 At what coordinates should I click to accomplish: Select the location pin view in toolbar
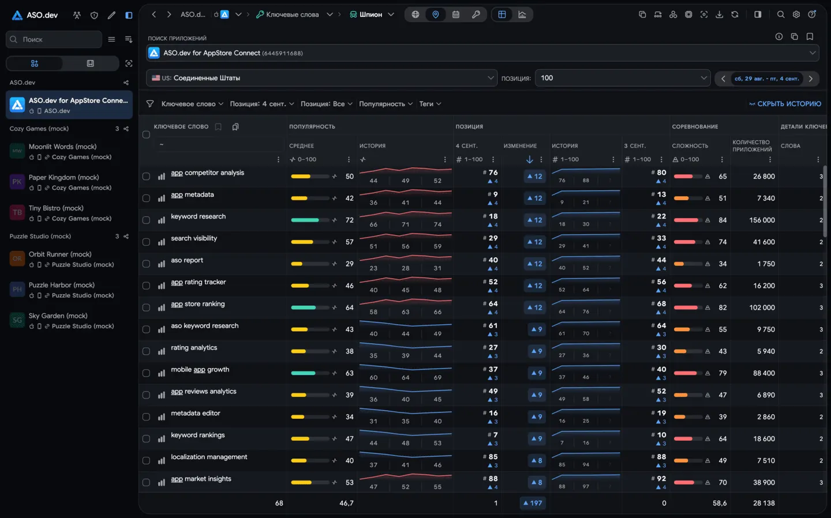(436, 14)
